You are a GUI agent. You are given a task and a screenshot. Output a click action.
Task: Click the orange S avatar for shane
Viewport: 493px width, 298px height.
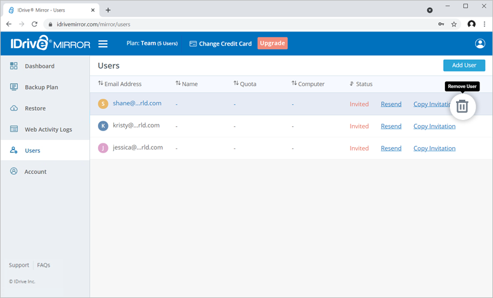(103, 103)
